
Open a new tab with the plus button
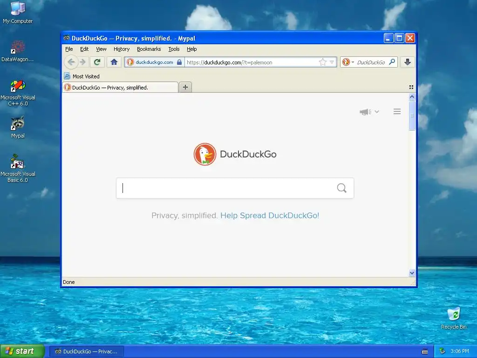click(x=185, y=87)
